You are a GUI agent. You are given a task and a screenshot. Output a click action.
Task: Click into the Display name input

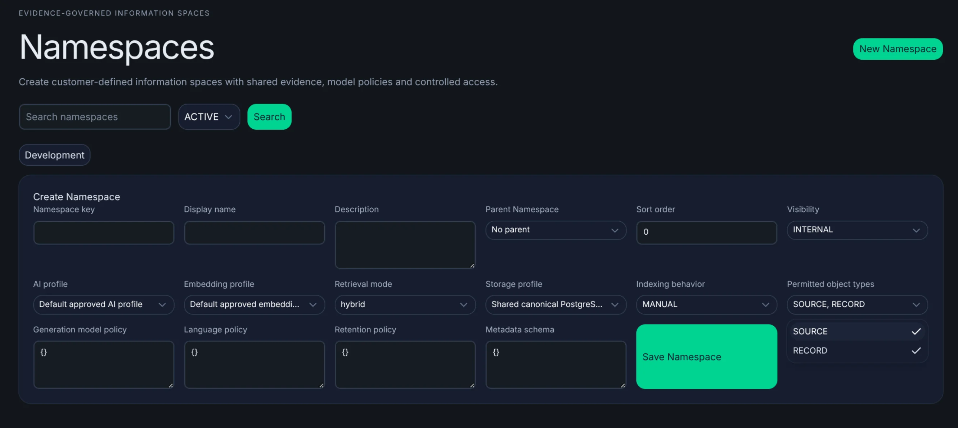pos(254,233)
